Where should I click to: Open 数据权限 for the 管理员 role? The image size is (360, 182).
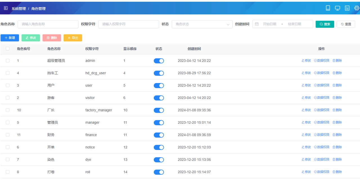click(x=322, y=122)
